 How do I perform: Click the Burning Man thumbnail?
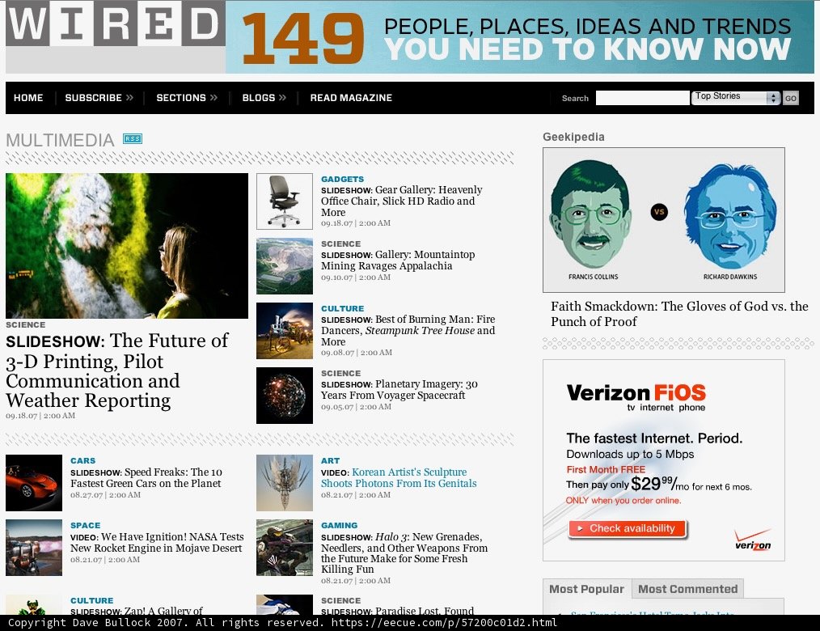[285, 331]
